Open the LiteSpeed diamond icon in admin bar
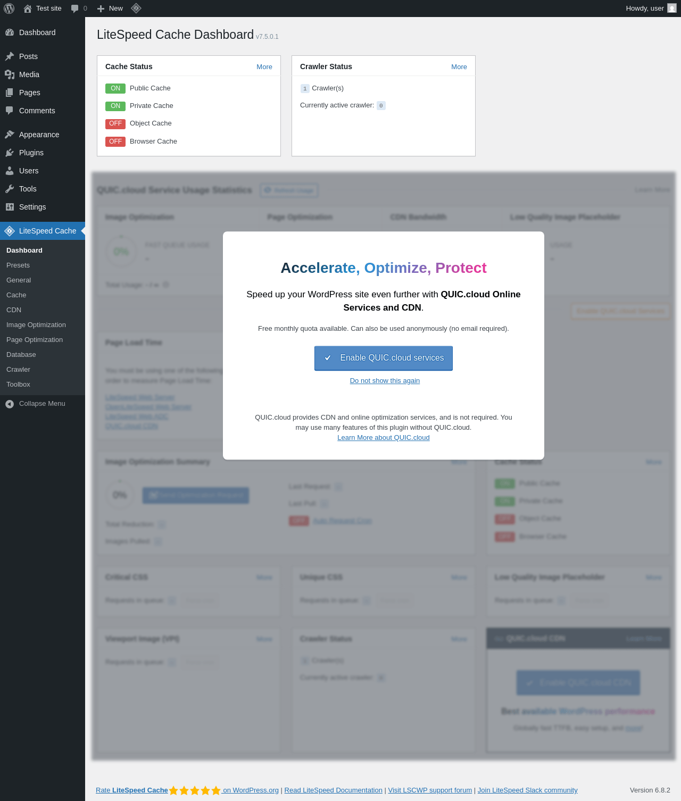 [136, 8]
